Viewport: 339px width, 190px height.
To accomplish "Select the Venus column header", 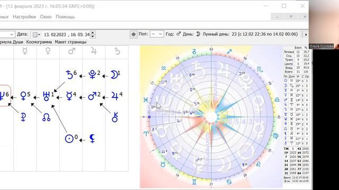I will tap(48, 51).
